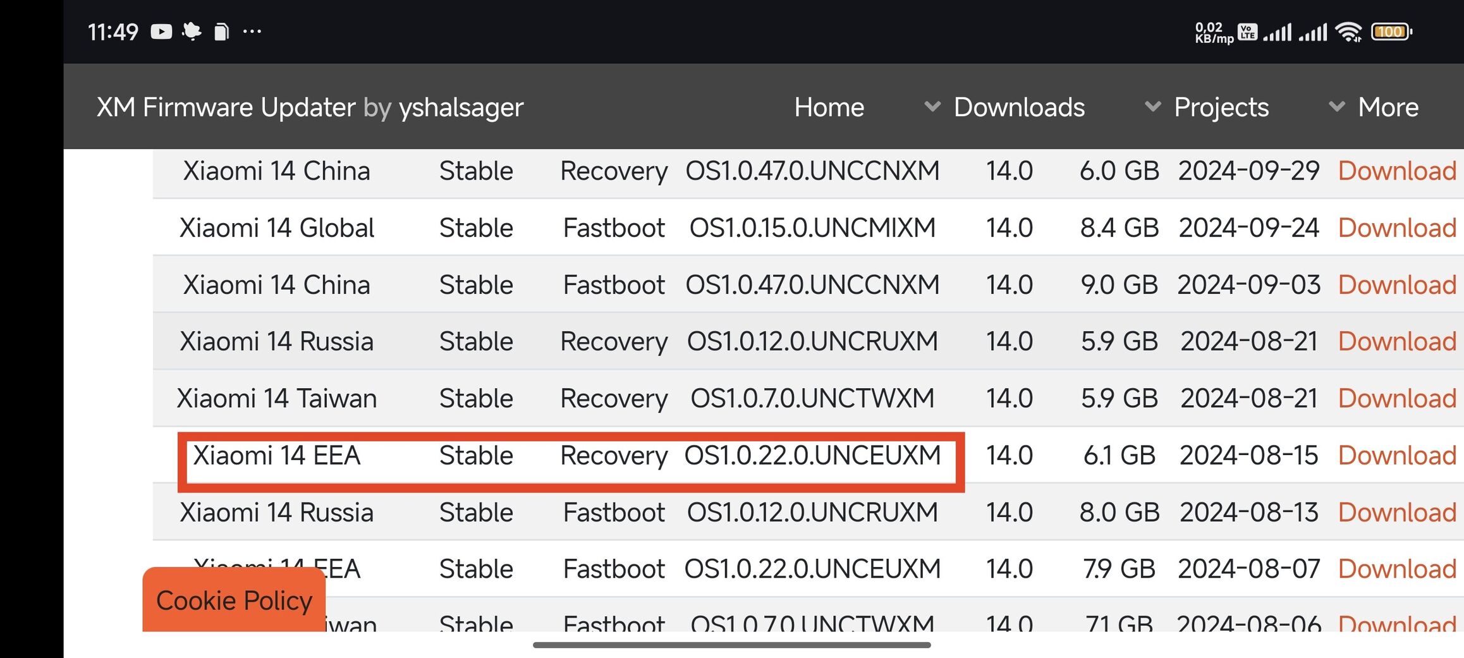
Task: Tap the home gesture bar at bottom
Action: pyautogui.click(x=731, y=645)
